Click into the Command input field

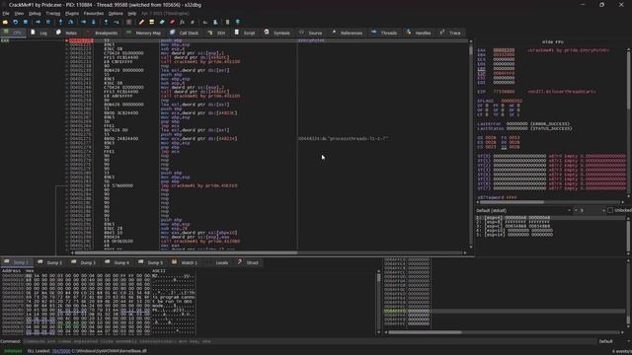click(308, 341)
